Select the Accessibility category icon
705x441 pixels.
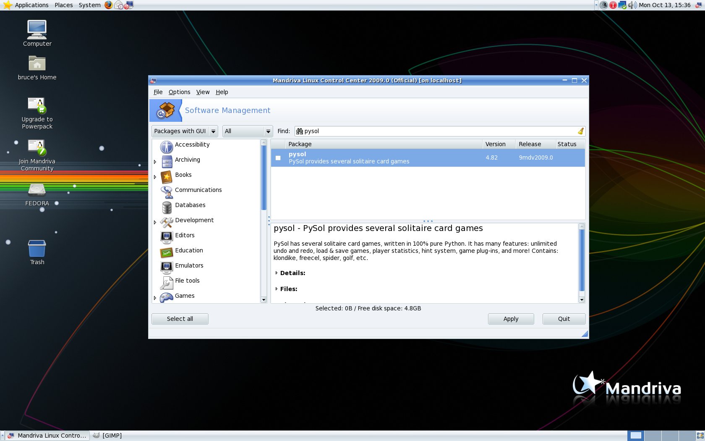click(x=167, y=147)
